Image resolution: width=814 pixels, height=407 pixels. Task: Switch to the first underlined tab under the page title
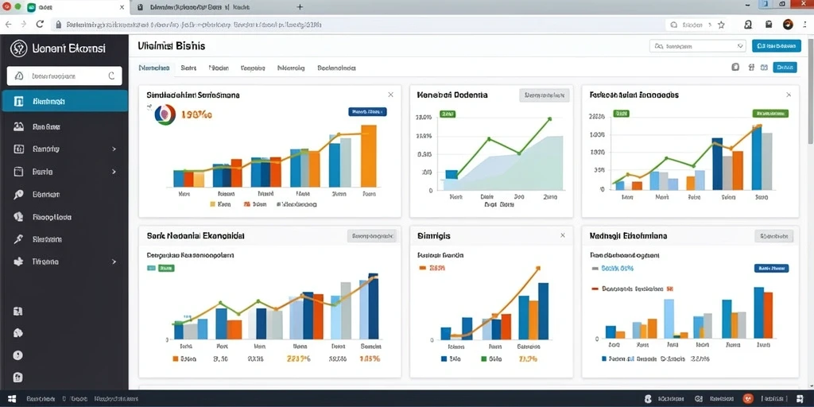click(154, 68)
